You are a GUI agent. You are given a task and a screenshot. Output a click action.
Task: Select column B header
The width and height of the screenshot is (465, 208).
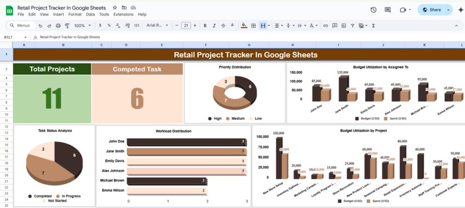[63, 45]
